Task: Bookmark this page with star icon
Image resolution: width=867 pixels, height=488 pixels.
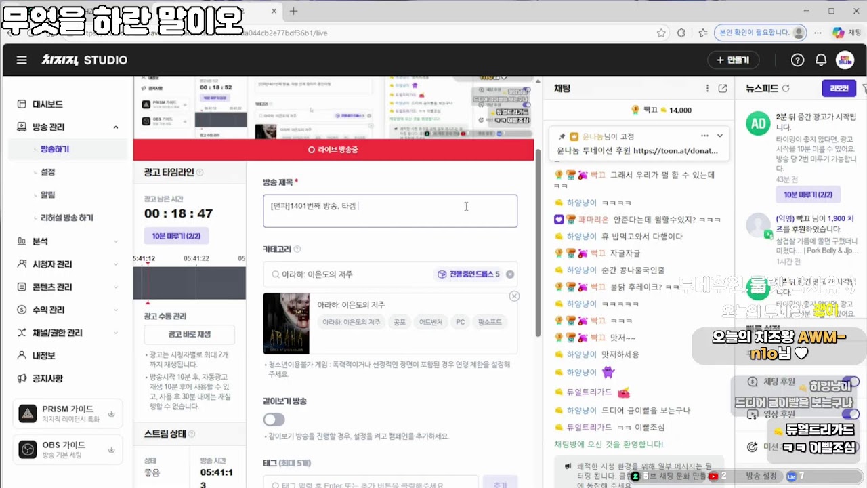Action: pos(661,33)
